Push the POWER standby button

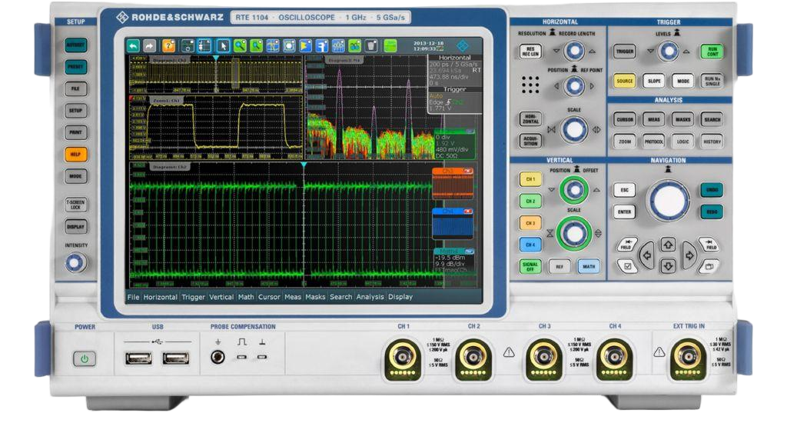point(85,358)
